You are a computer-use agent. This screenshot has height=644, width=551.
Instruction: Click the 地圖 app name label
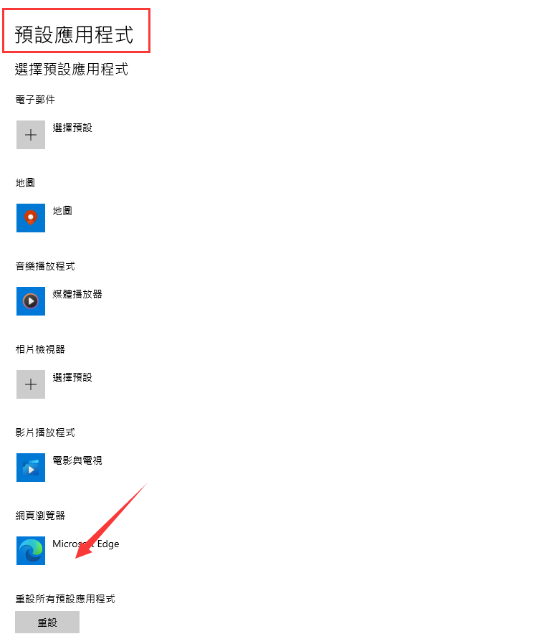62,211
